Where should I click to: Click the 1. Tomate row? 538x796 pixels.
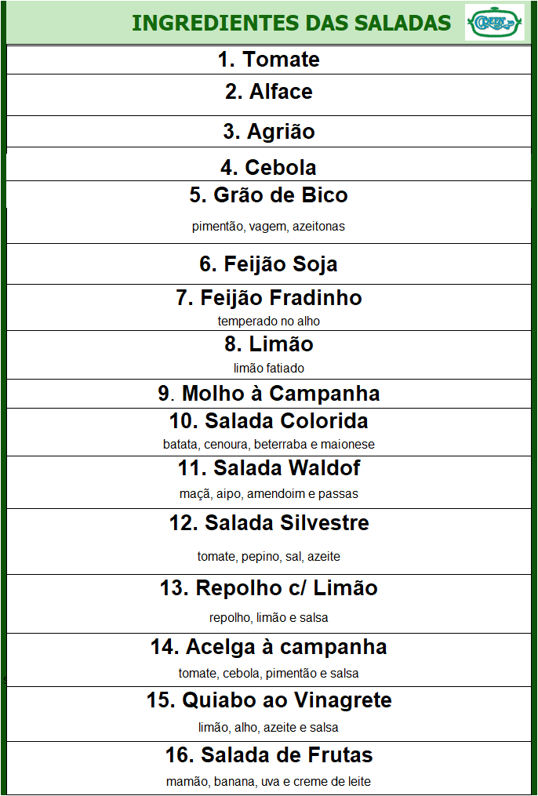[x=269, y=60]
